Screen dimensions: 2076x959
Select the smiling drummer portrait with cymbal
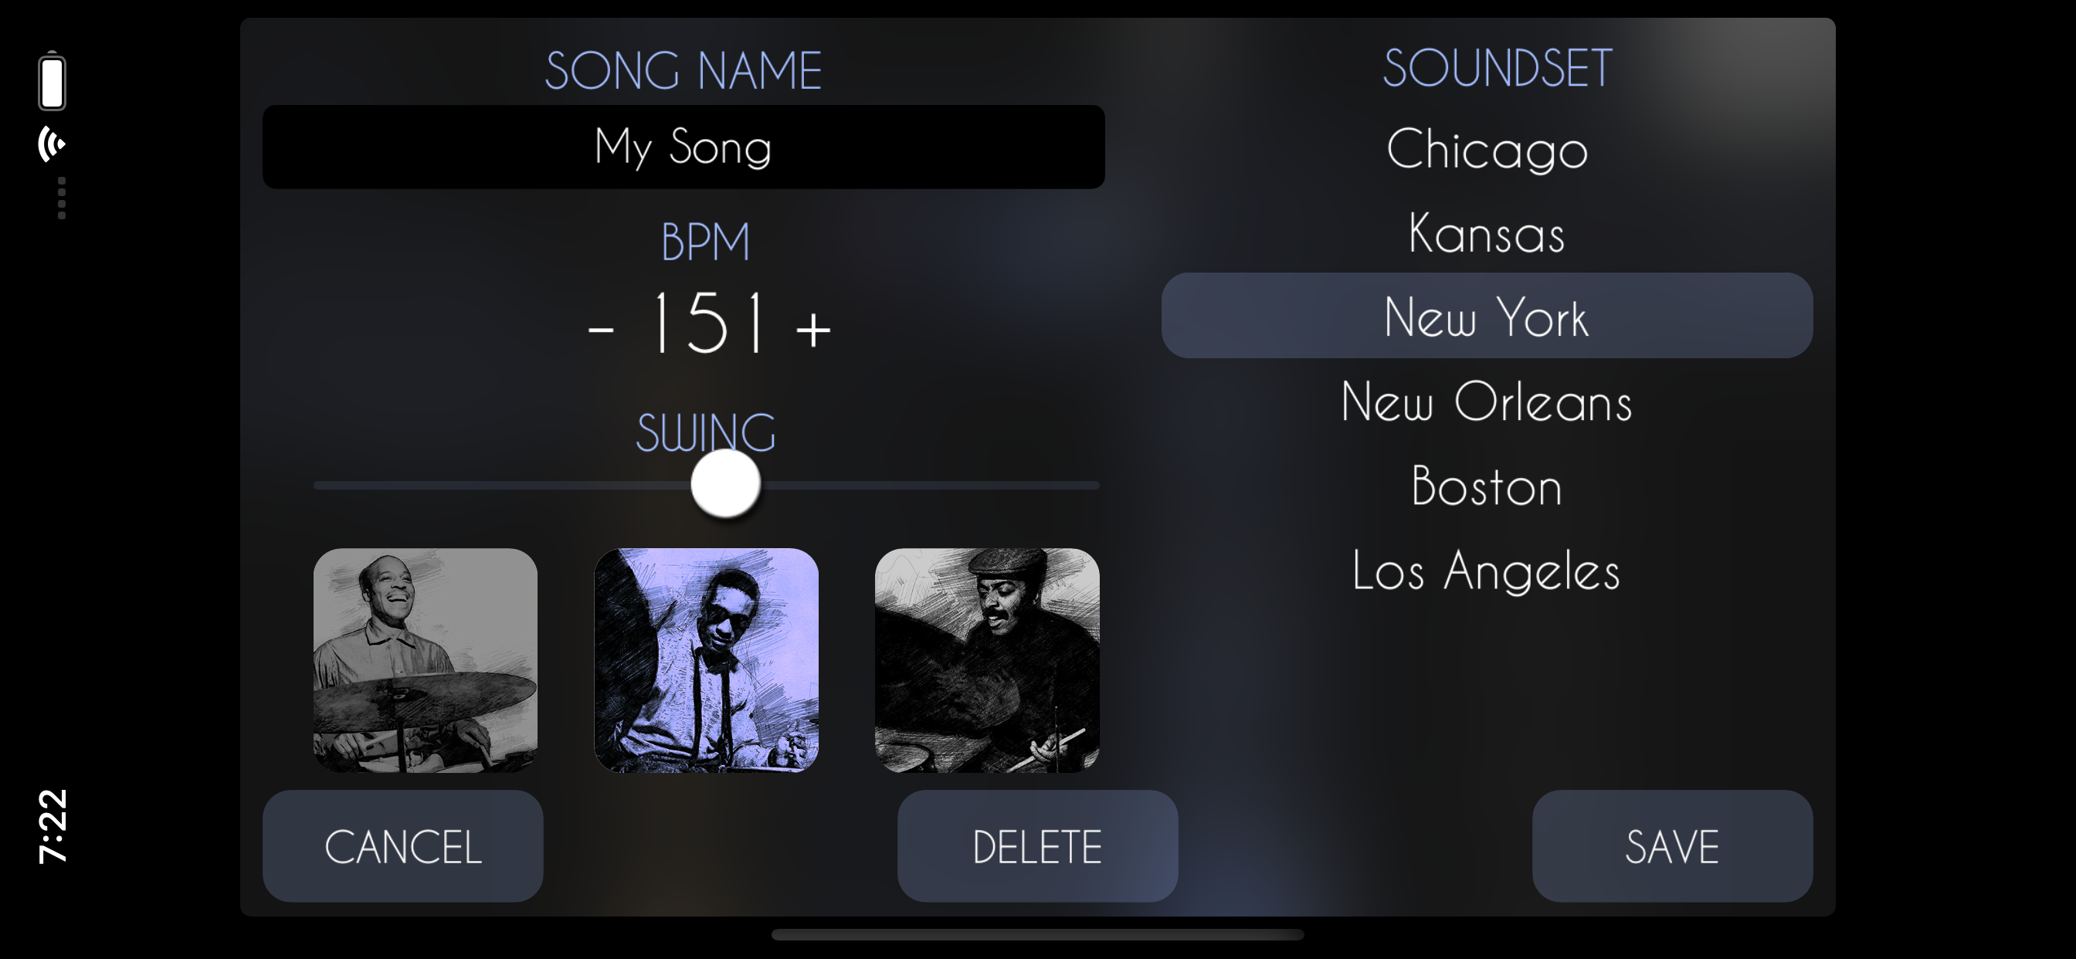(425, 660)
